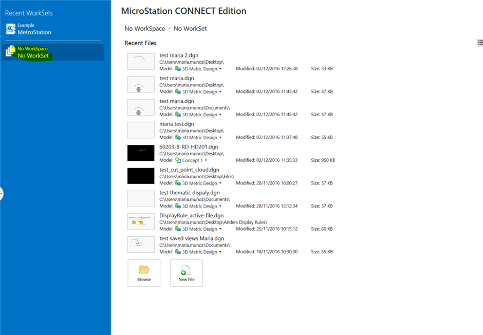483x335 pixels.
Task: Click the path "C:\Users\maria.munoz\Desktop\Files\"
Action: [196, 176]
